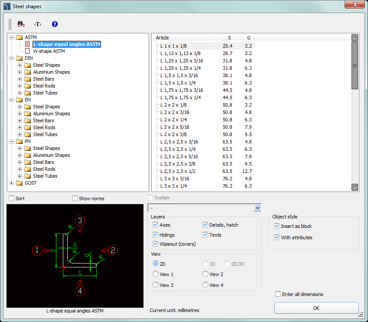Screen dimensions: 368x322
Task: Select the 2D view radio button
Action: pyautogui.click(x=155, y=263)
